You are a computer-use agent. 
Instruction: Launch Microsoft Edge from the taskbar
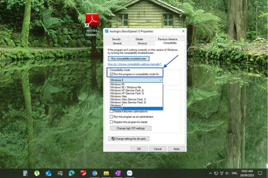(x=71, y=173)
